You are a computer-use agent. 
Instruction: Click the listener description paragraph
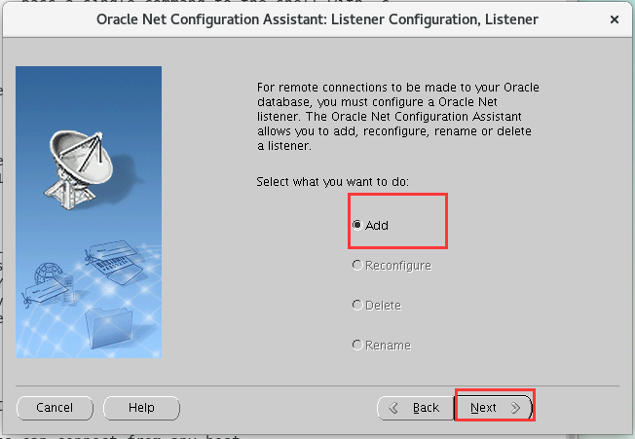pos(397,117)
